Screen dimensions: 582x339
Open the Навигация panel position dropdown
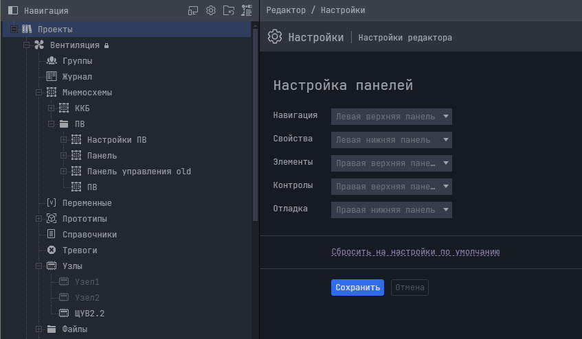pyautogui.click(x=391, y=117)
